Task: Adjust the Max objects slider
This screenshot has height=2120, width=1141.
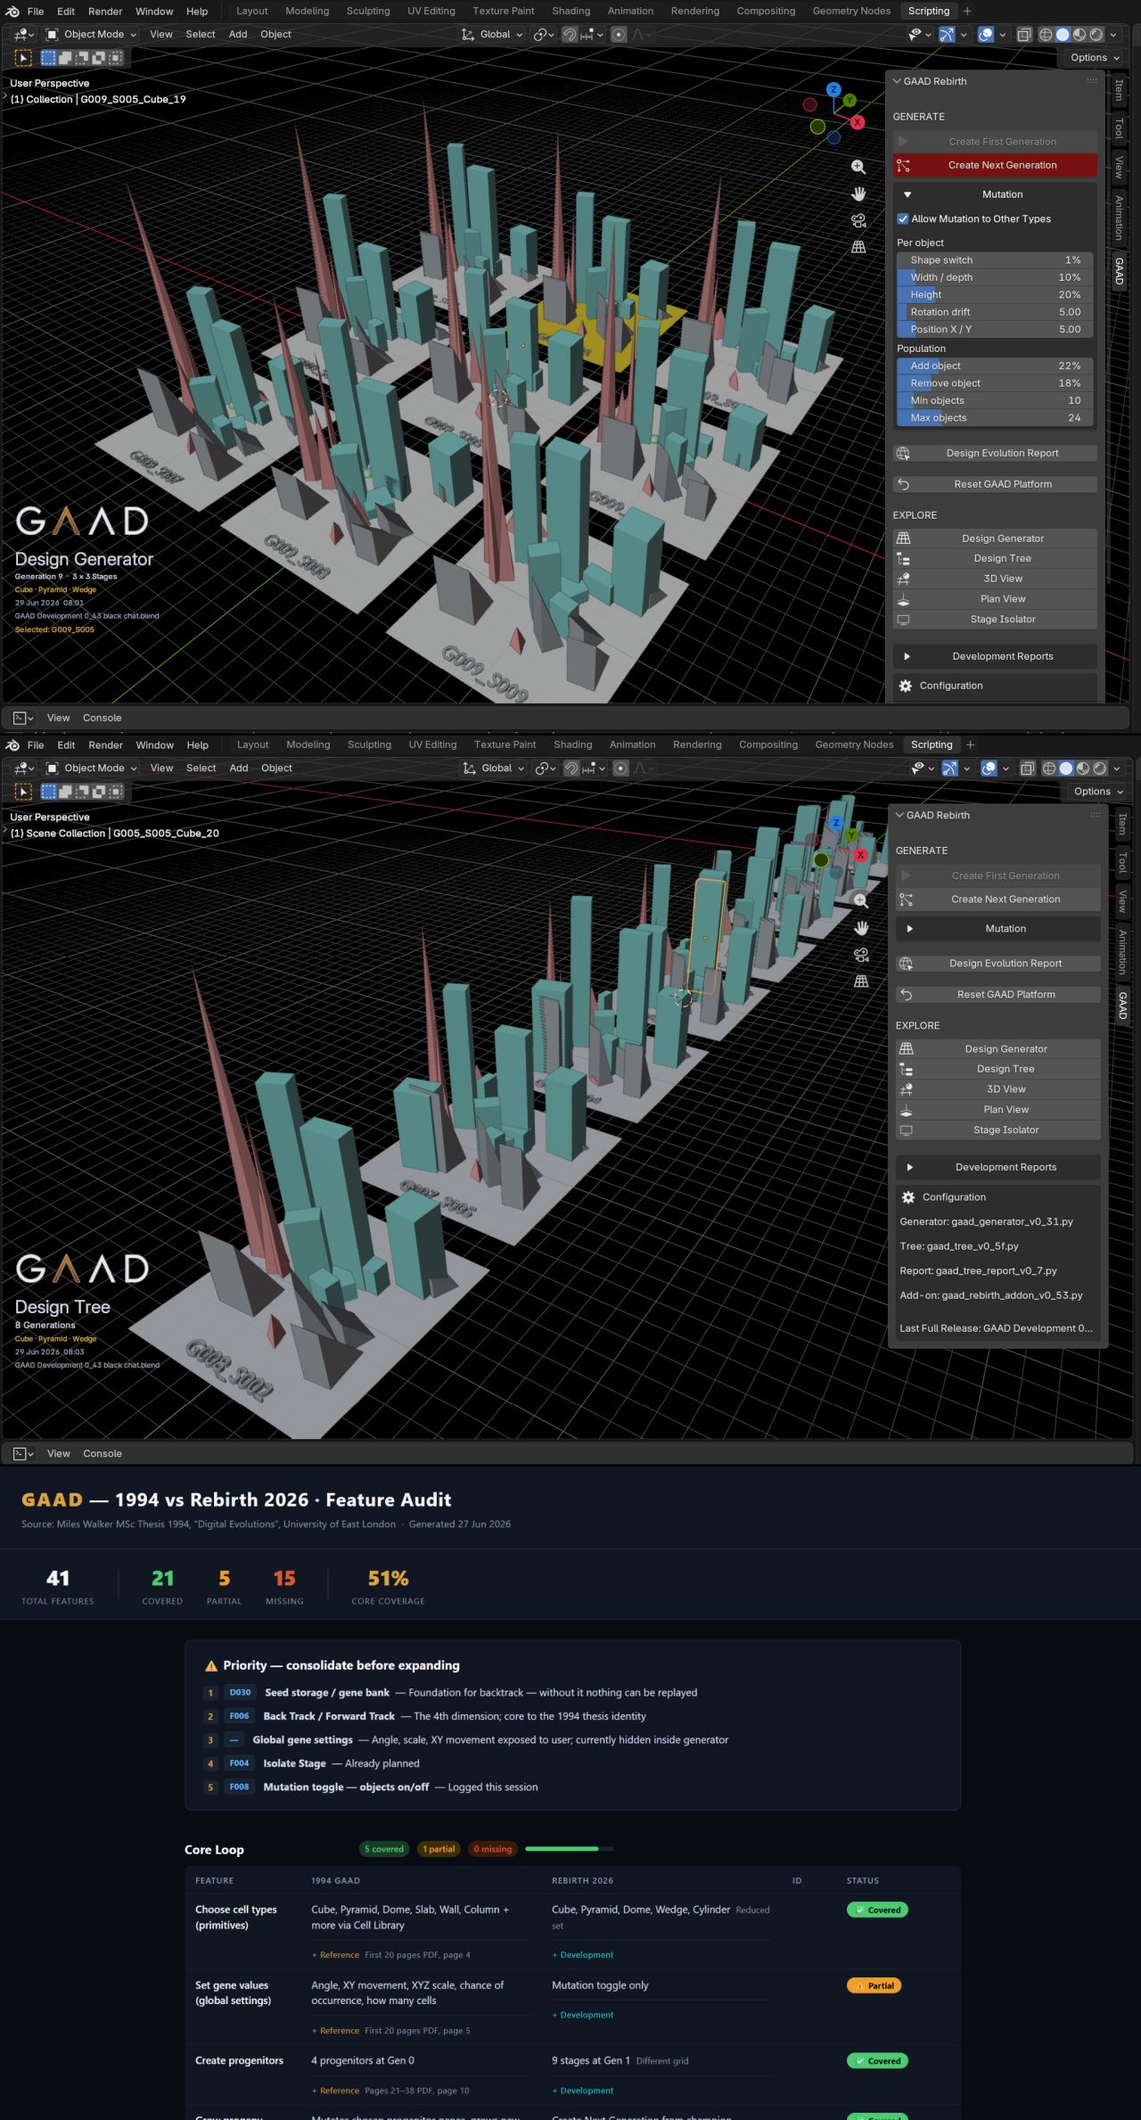Action: [x=995, y=417]
